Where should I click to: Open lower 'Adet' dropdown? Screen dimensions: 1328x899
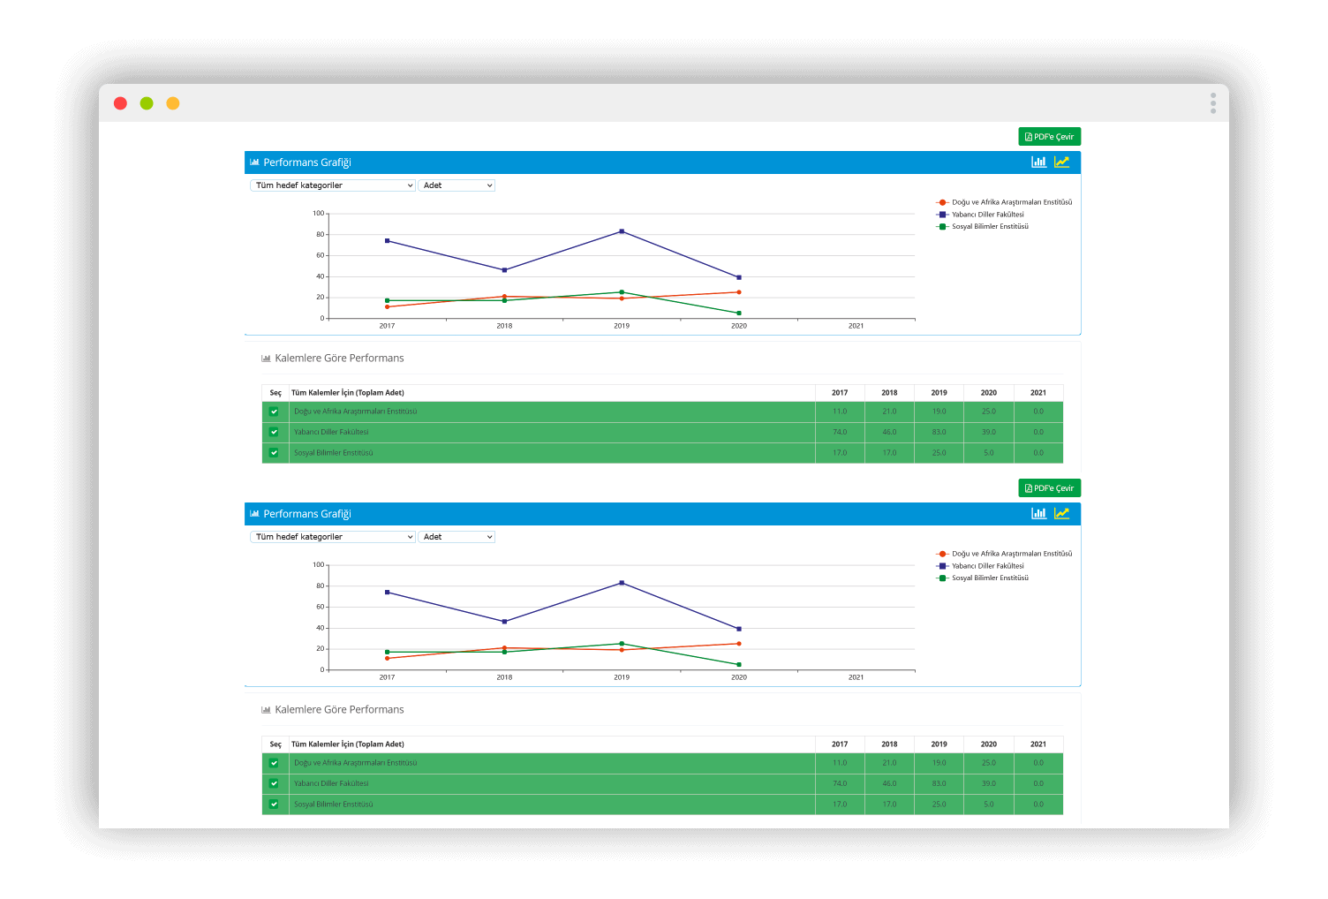coord(456,537)
